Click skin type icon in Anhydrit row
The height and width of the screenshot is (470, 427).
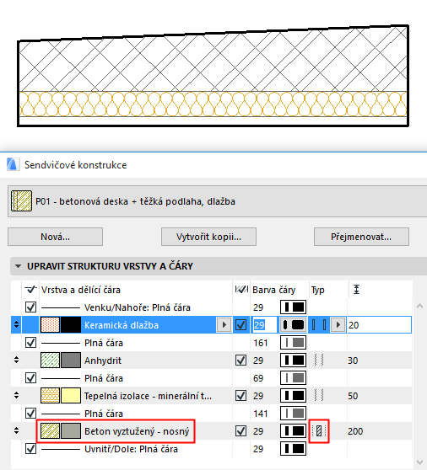coord(319,361)
